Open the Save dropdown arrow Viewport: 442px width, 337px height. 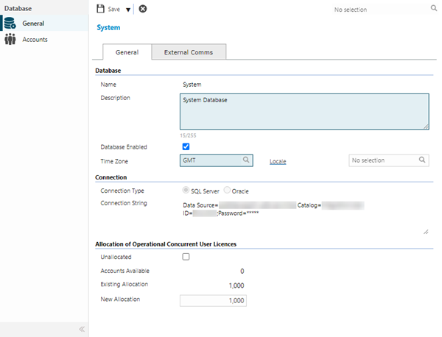coord(128,10)
